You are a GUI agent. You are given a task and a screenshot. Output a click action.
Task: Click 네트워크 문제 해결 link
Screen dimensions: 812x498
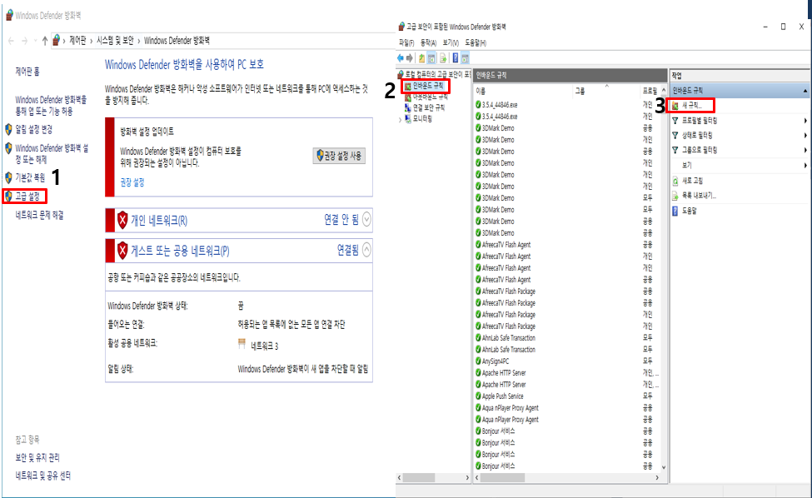(x=39, y=216)
